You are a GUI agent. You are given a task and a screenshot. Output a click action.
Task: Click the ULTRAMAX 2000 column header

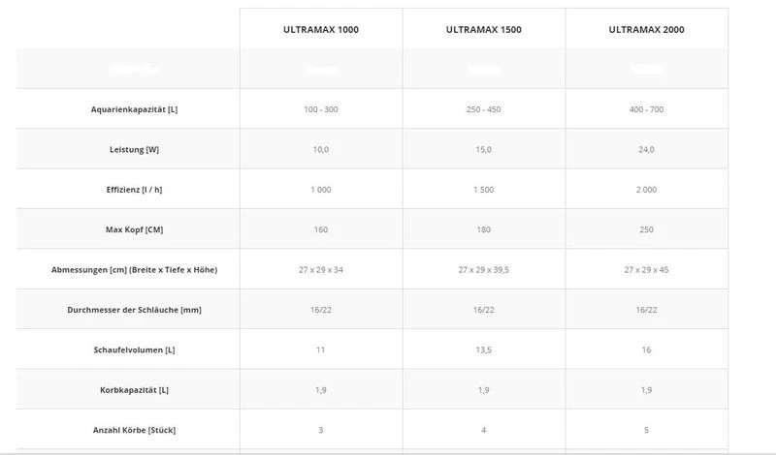pos(646,30)
